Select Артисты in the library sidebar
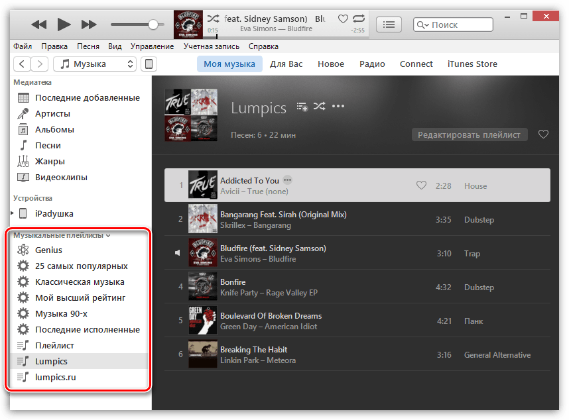The height and width of the screenshot is (420, 569). [80, 114]
